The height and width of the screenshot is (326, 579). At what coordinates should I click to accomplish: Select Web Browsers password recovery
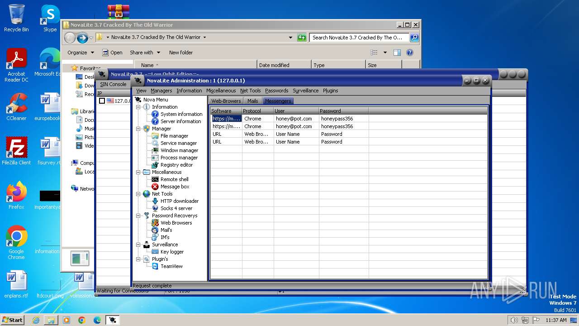[x=176, y=223]
